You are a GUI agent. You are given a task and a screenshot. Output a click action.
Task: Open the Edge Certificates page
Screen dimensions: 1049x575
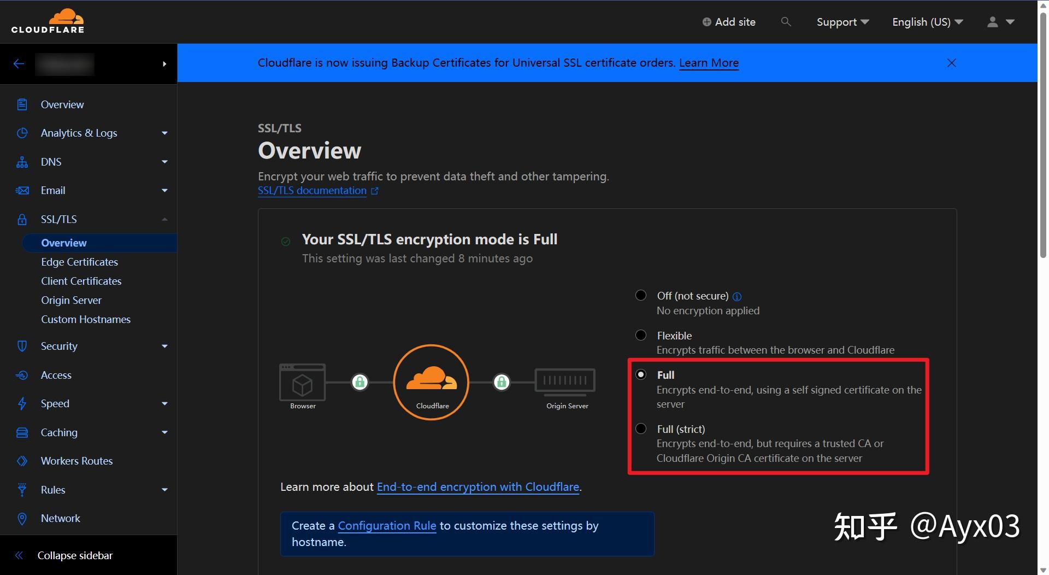[x=79, y=262]
